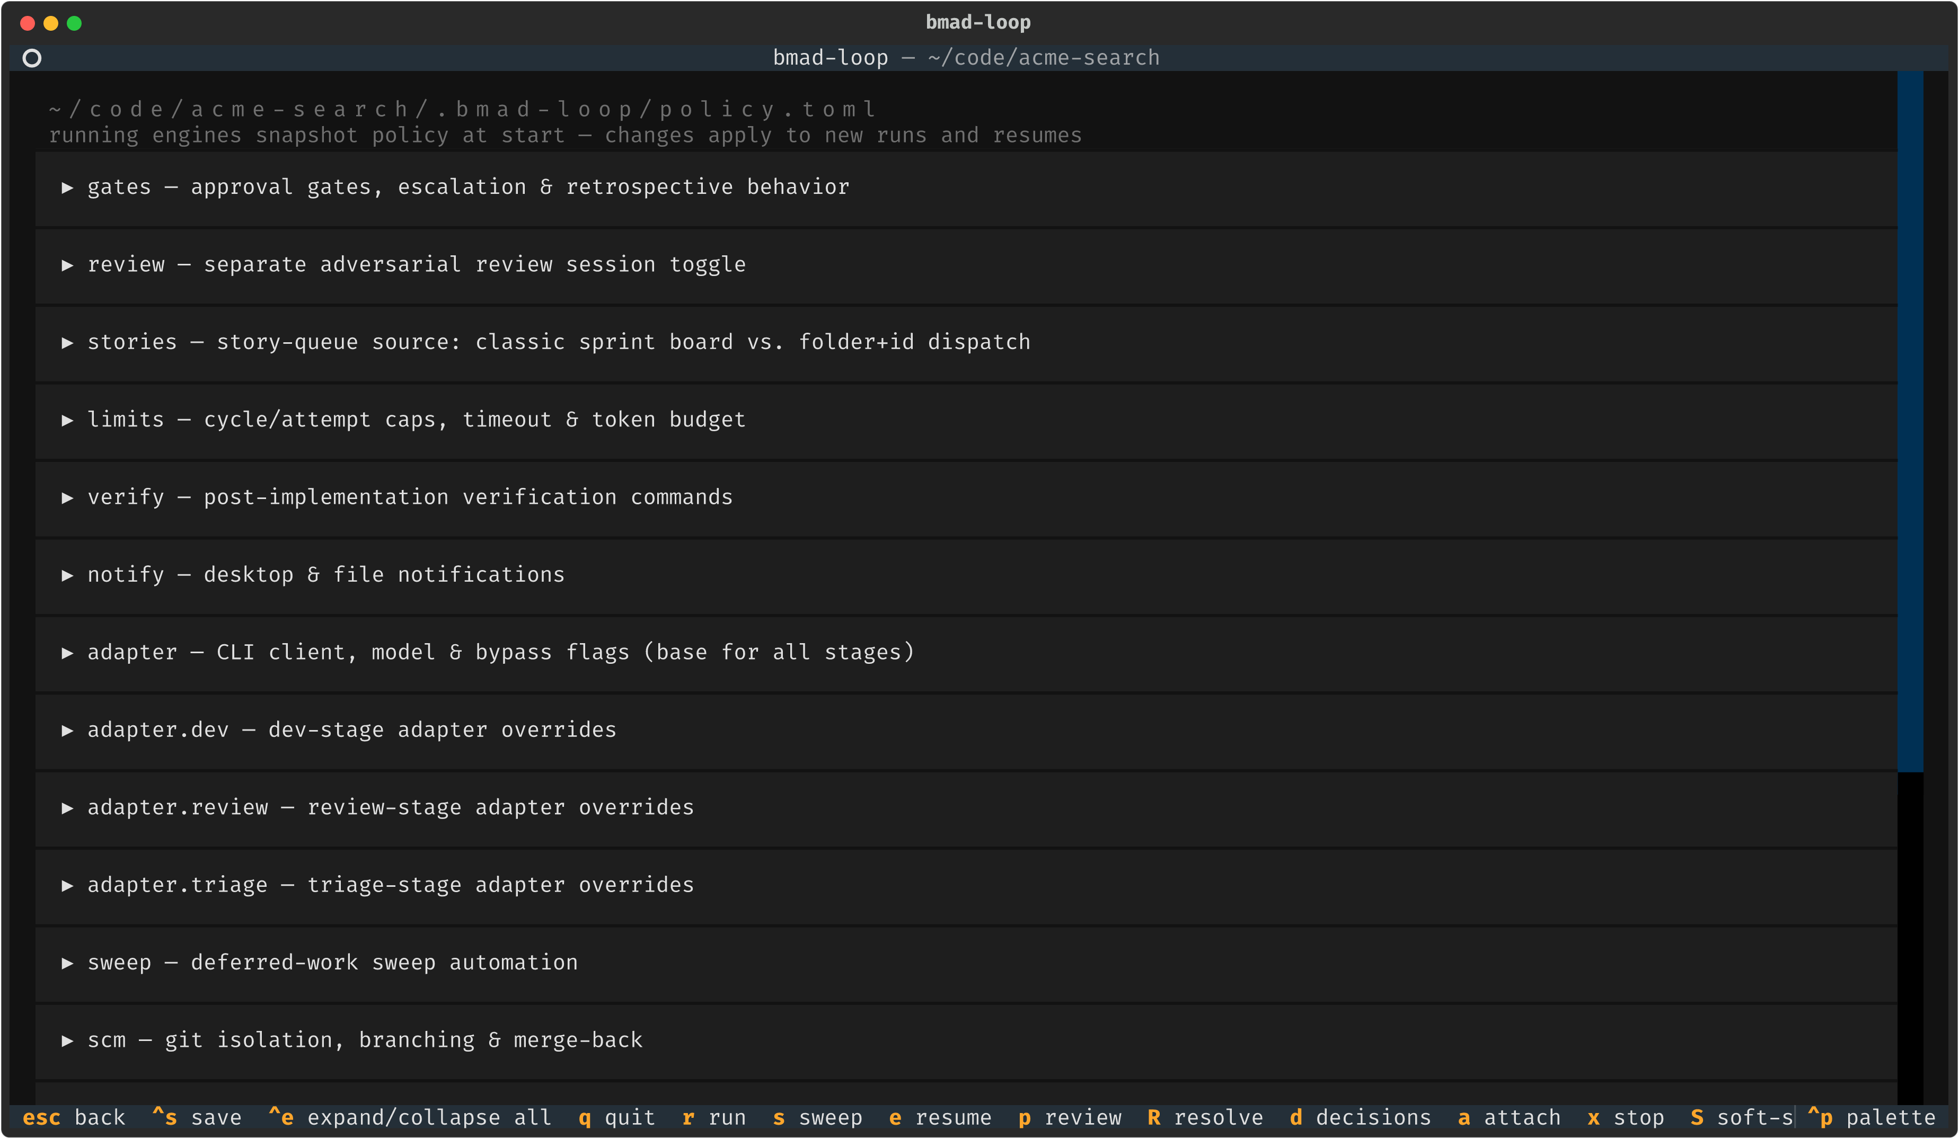Expand the scm section triangle
Image resolution: width=1959 pixels, height=1139 pixels.
[68, 1040]
